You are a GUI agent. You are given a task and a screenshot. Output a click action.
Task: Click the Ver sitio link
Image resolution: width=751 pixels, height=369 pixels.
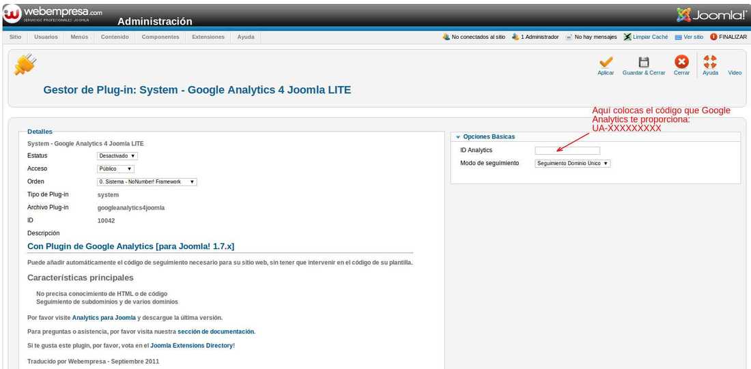(694, 37)
